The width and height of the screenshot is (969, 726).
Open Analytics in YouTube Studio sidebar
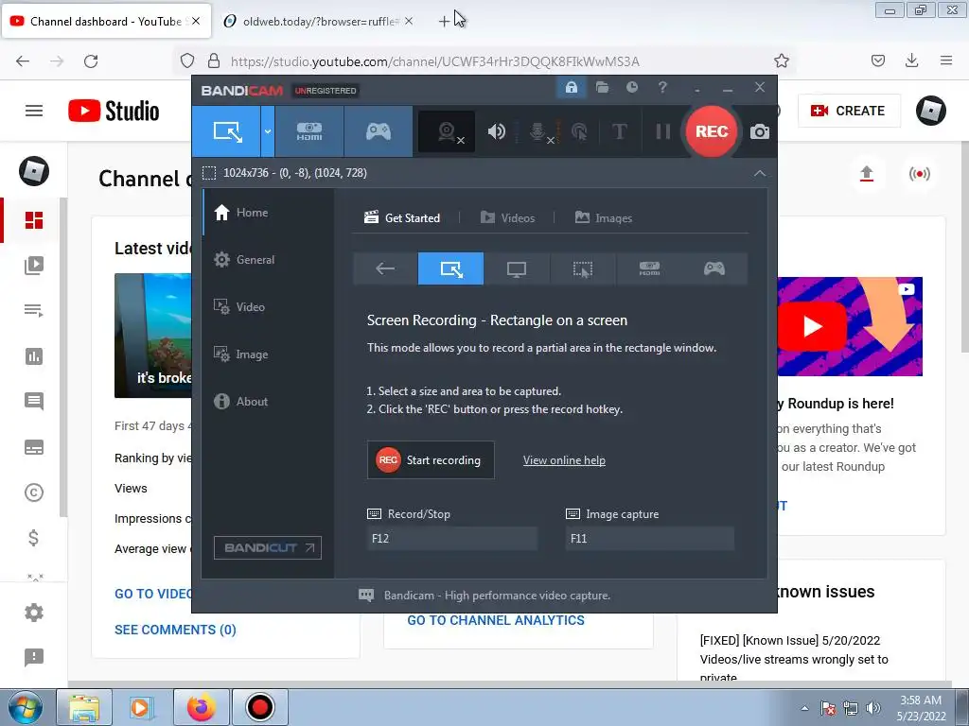tap(34, 356)
